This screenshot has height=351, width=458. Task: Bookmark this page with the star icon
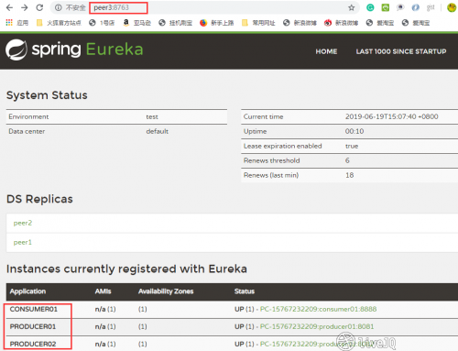tap(352, 7)
